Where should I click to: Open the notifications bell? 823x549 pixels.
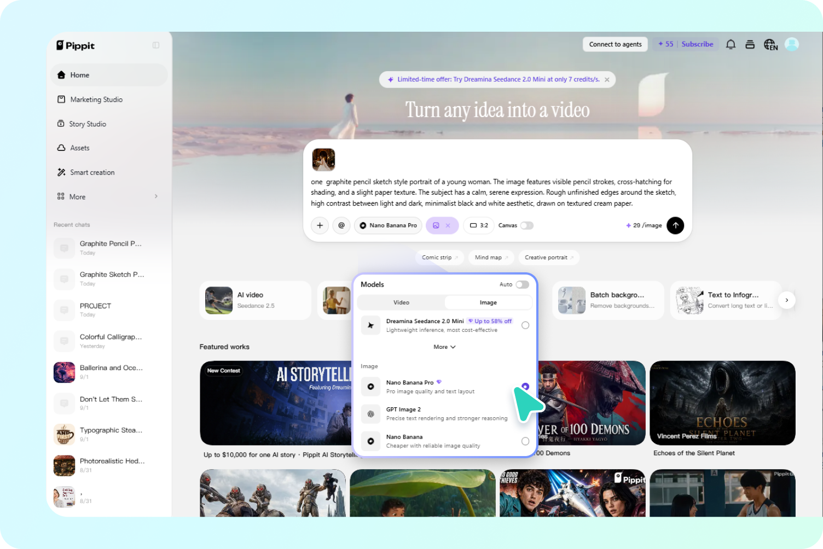[731, 44]
